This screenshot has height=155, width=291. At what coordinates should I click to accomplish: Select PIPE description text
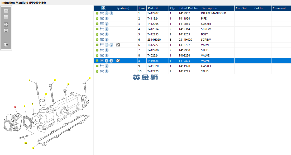(204, 18)
